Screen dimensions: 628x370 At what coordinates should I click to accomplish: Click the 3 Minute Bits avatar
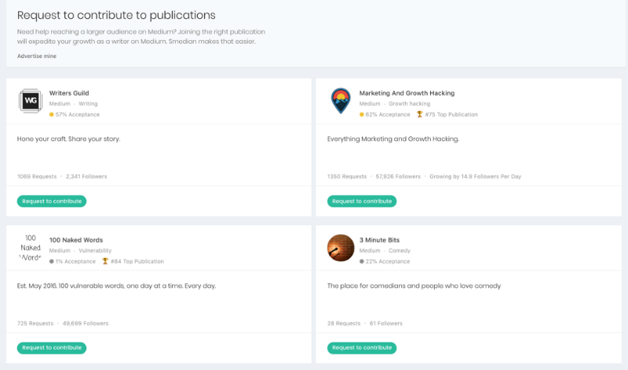coord(340,248)
